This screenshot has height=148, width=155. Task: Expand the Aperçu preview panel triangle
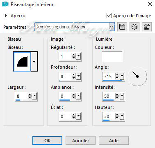(x=6, y=15)
